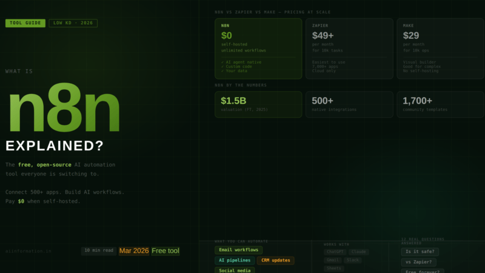Click the 'Custom code' feature line
Screen dimensions: 485x273
tap(236, 67)
